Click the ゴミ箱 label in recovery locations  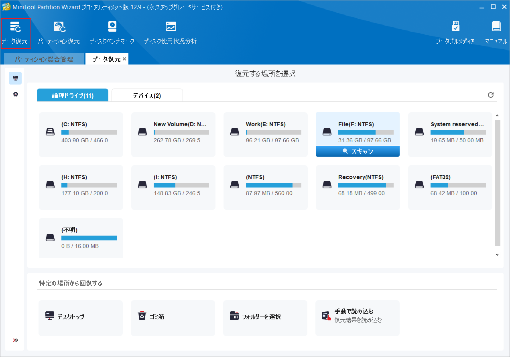click(157, 317)
